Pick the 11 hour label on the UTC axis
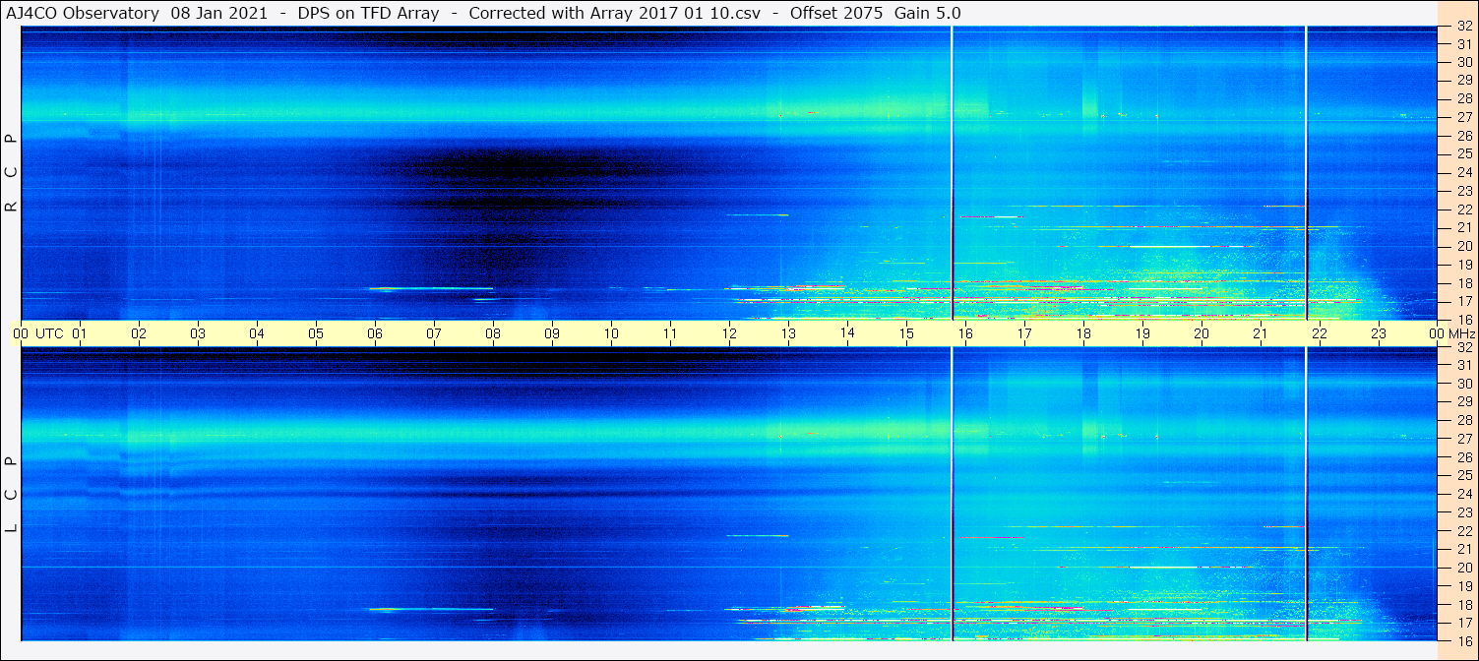This screenshot has height=661, width=1479. point(670,333)
